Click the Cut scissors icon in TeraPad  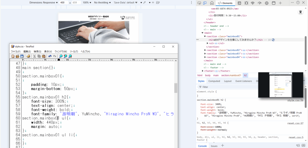[35, 56]
